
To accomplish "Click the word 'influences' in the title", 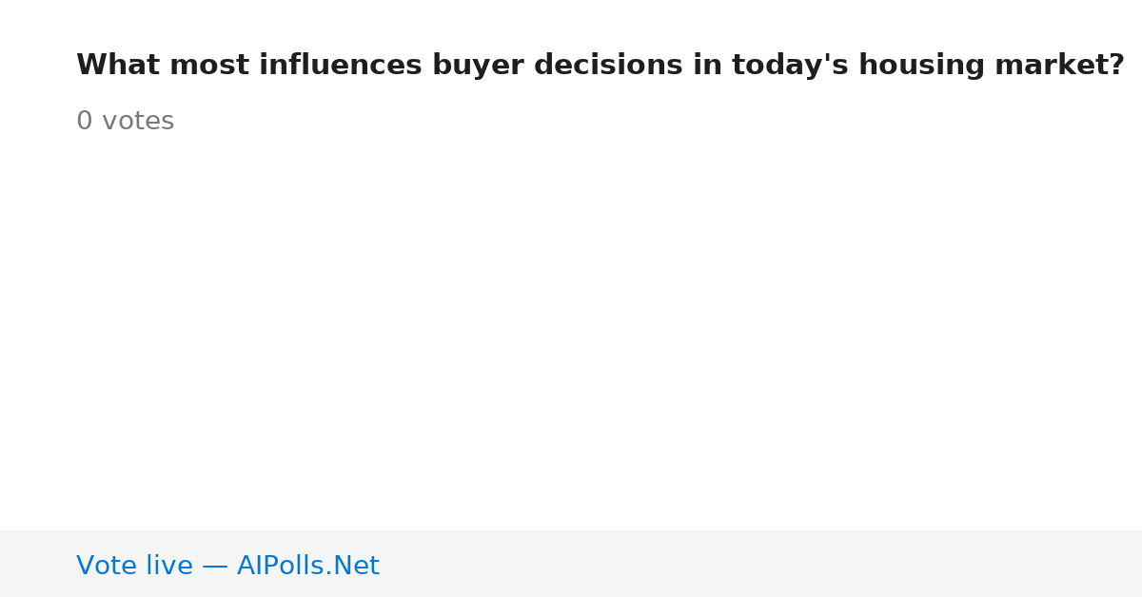I will [x=340, y=66].
